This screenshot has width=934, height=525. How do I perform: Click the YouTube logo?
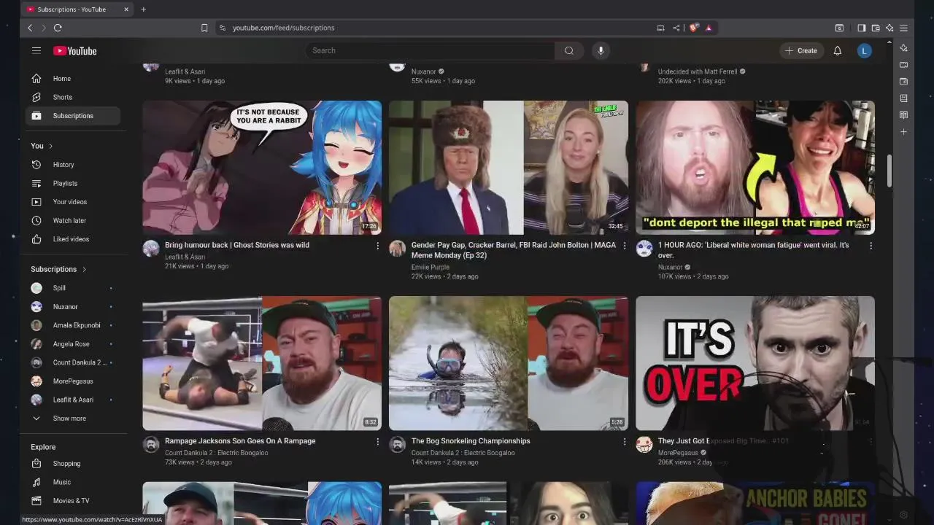point(75,51)
